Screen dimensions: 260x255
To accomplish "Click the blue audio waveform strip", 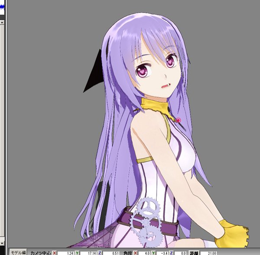I will (x=2, y=7).
